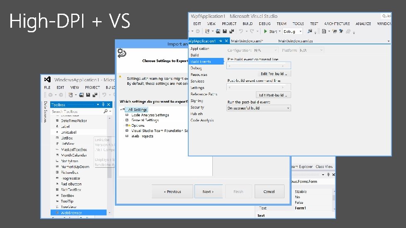Click the < Previous wizard button
406x228 pixels.
click(x=173, y=192)
